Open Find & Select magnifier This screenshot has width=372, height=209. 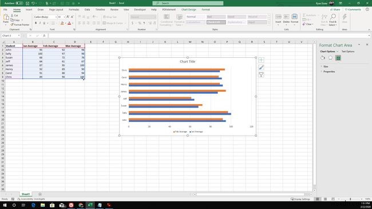[333, 20]
